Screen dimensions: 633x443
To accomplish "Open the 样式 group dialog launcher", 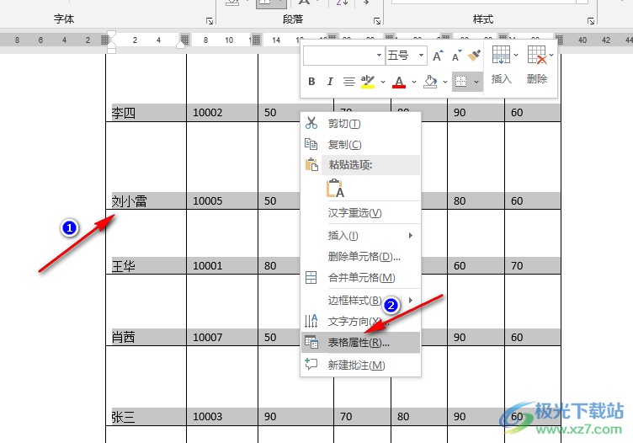I will coord(591,21).
